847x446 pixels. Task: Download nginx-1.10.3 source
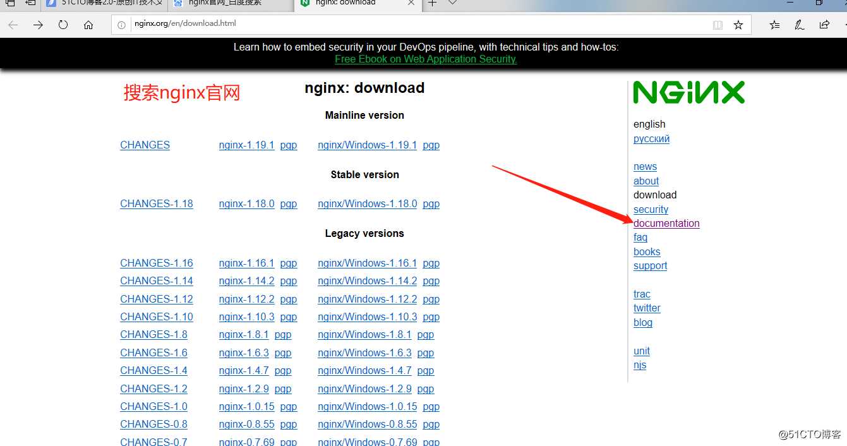(x=246, y=316)
